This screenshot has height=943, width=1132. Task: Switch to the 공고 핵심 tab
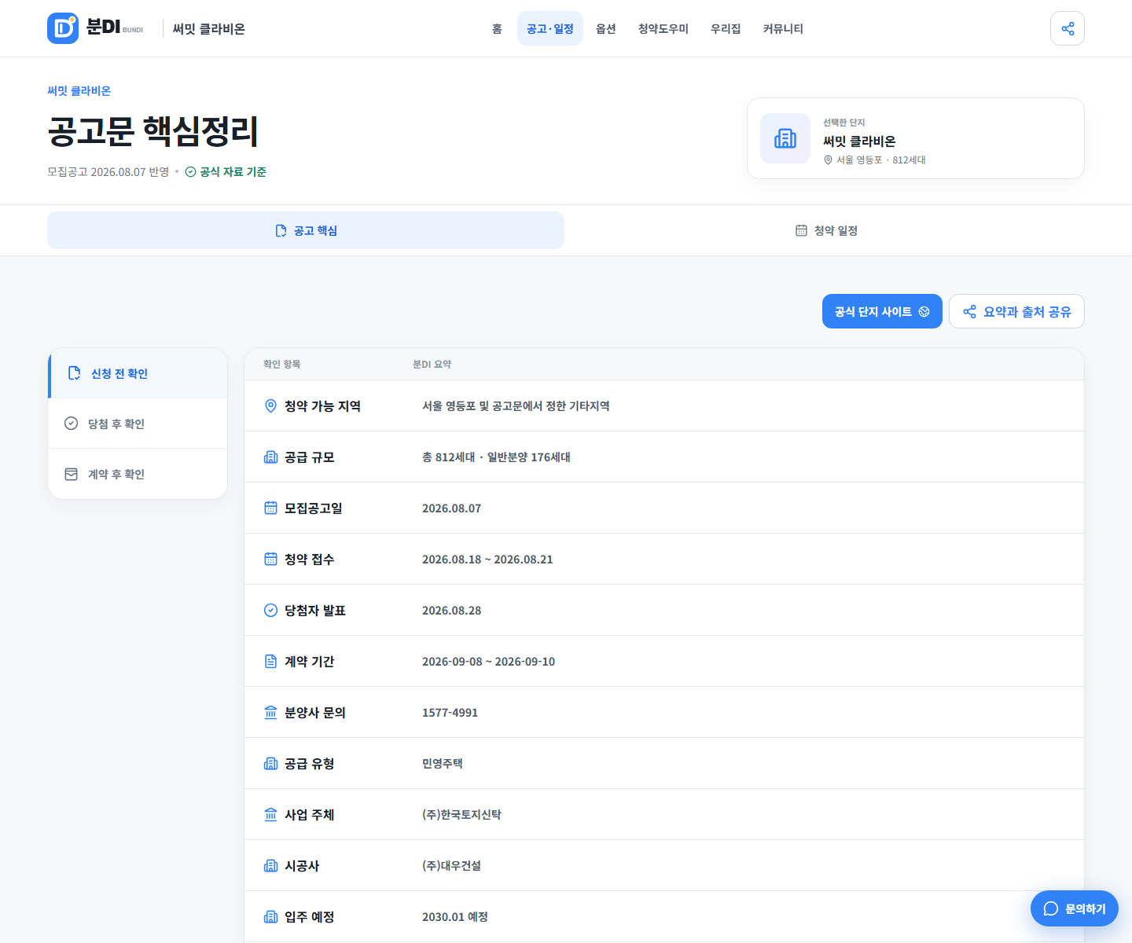306,230
